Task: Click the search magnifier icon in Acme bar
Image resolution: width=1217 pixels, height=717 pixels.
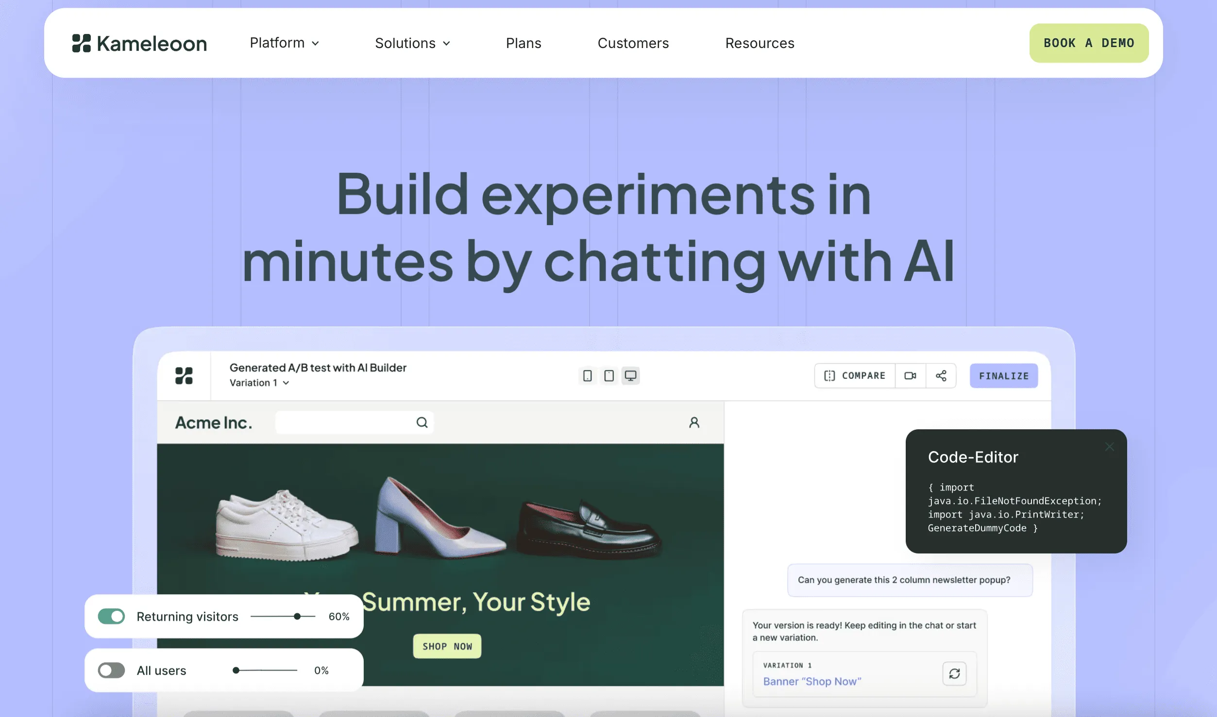Action: coord(422,423)
